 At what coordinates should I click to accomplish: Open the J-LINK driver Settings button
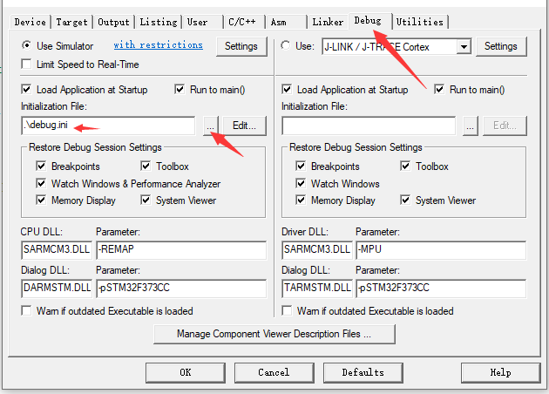click(501, 46)
